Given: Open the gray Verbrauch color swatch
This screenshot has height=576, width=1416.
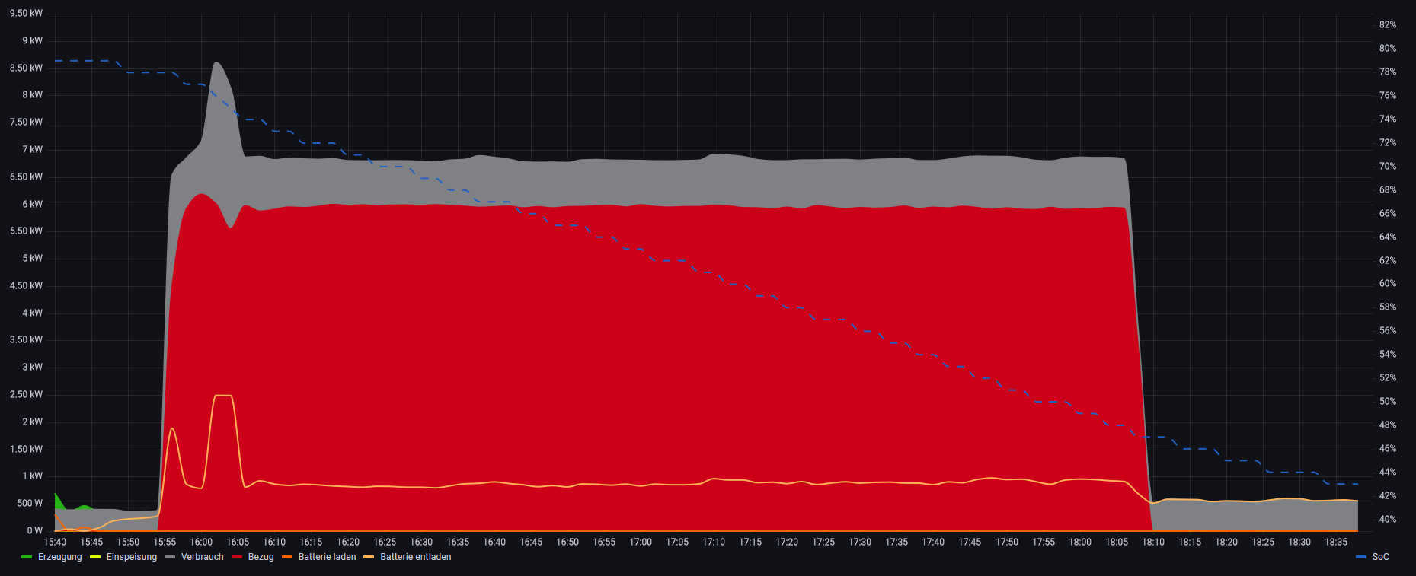Looking at the screenshot, I should coord(170,558).
